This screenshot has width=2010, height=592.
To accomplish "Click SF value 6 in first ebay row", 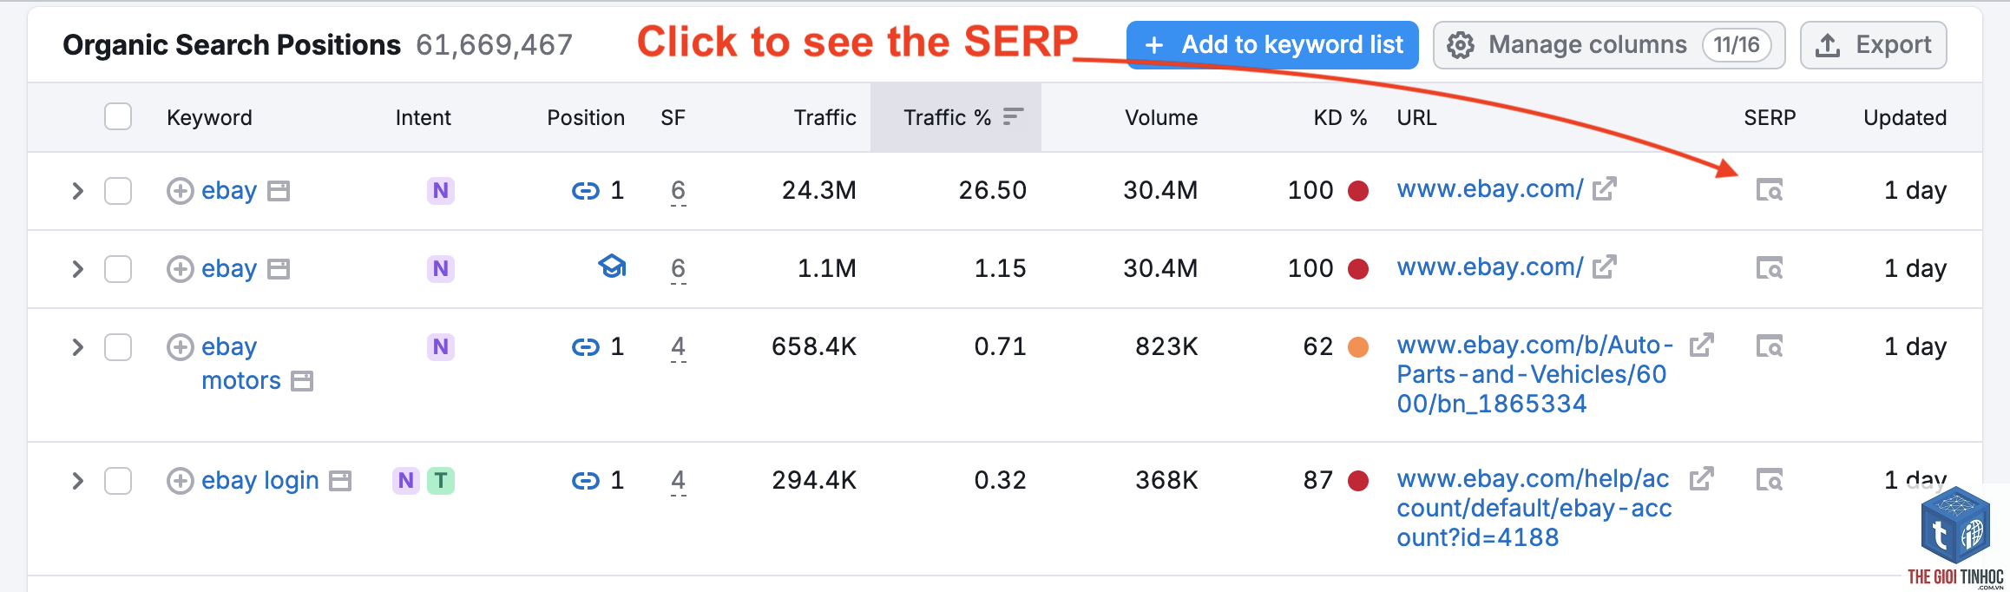I will 678,191.
